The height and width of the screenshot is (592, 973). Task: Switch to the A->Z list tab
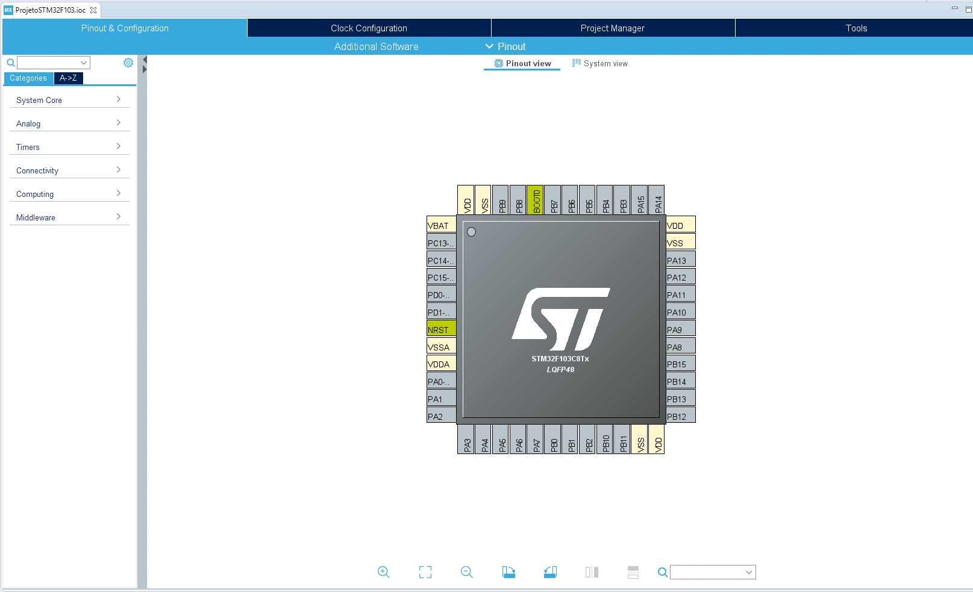click(x=68, y=78)
